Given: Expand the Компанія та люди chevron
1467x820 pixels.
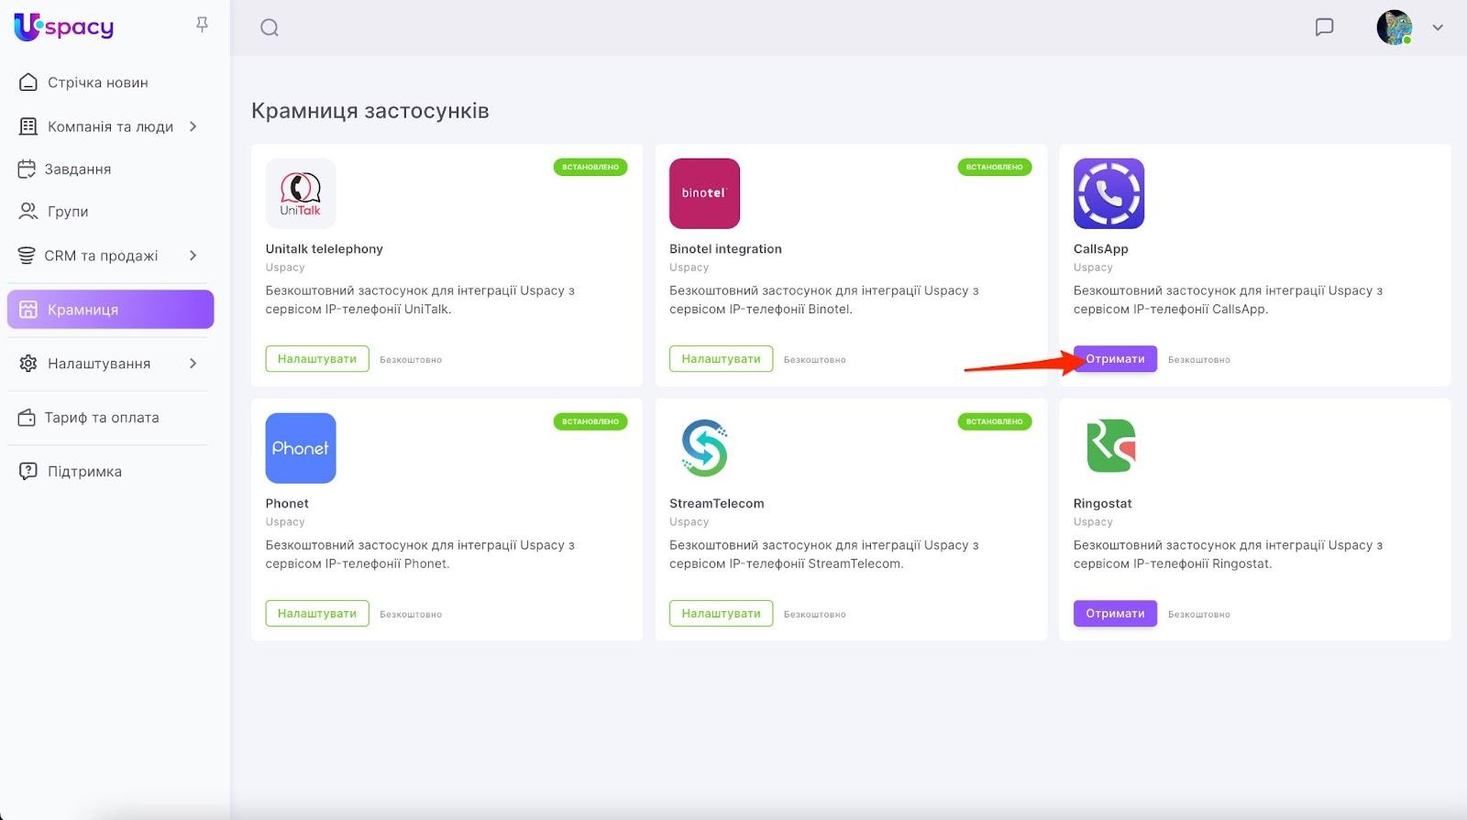Looking at the screenshot, I should pos(193,126).
